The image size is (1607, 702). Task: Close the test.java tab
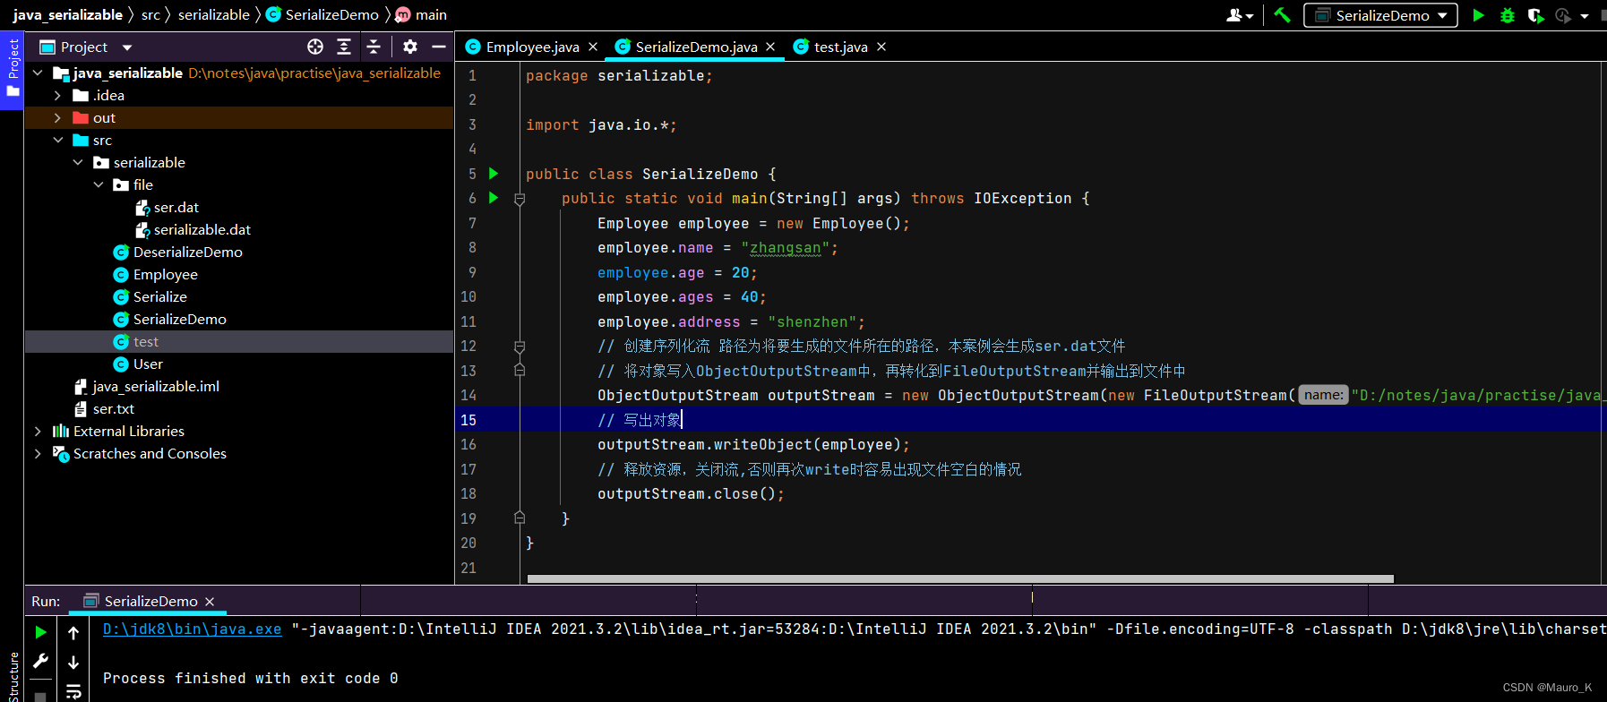881,47
